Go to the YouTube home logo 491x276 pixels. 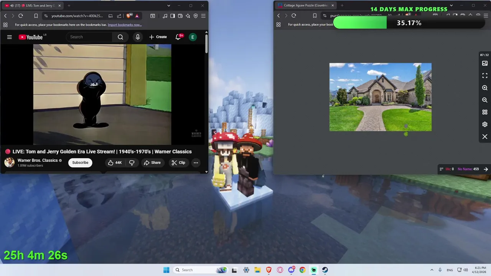click(30, 37)
